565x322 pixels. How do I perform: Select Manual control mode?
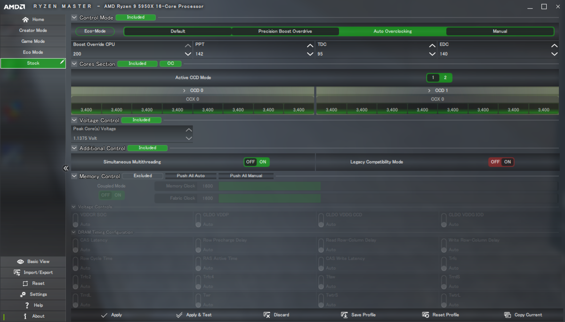tap(500, 31)
